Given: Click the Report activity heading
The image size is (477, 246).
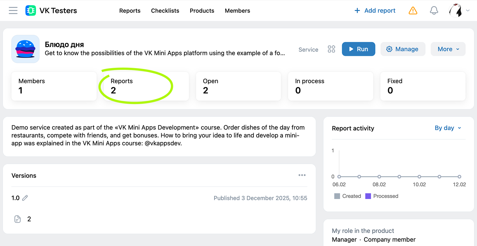Looking at the screenshot, I should pos(353,128).
